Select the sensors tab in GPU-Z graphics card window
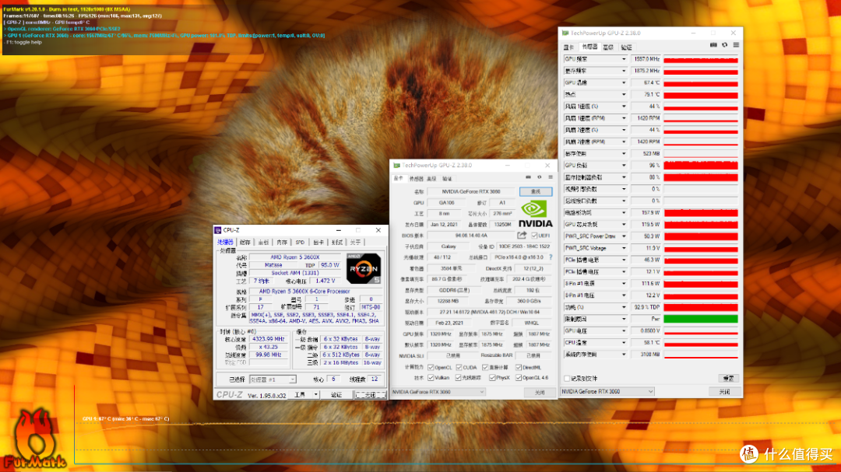Image resolution: width=841 pixels, height=472 pixels. point(416,178)
